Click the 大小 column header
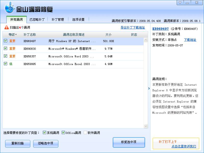Screen dimensions: 204x153 click(108, 35)
